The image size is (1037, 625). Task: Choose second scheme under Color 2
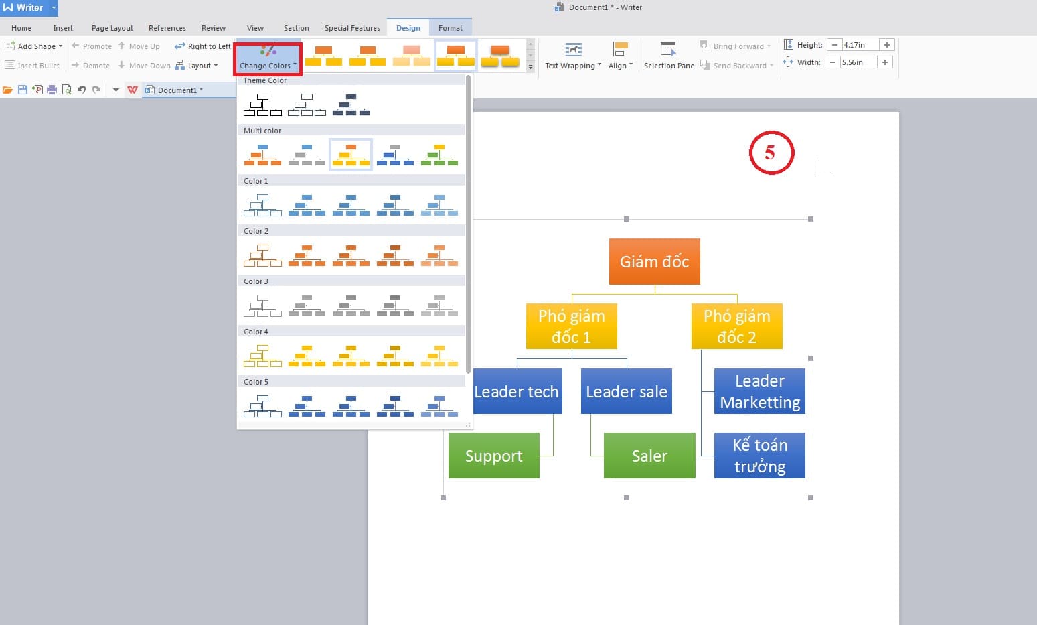coord(307,255)
